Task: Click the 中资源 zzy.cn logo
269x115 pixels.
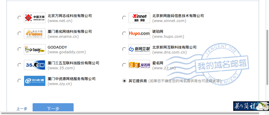Action: pos(35,81)
